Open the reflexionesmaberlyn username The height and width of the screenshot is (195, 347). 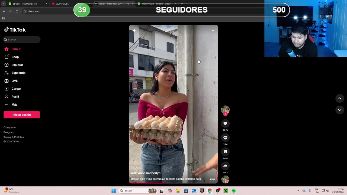(x=146, y=173)
